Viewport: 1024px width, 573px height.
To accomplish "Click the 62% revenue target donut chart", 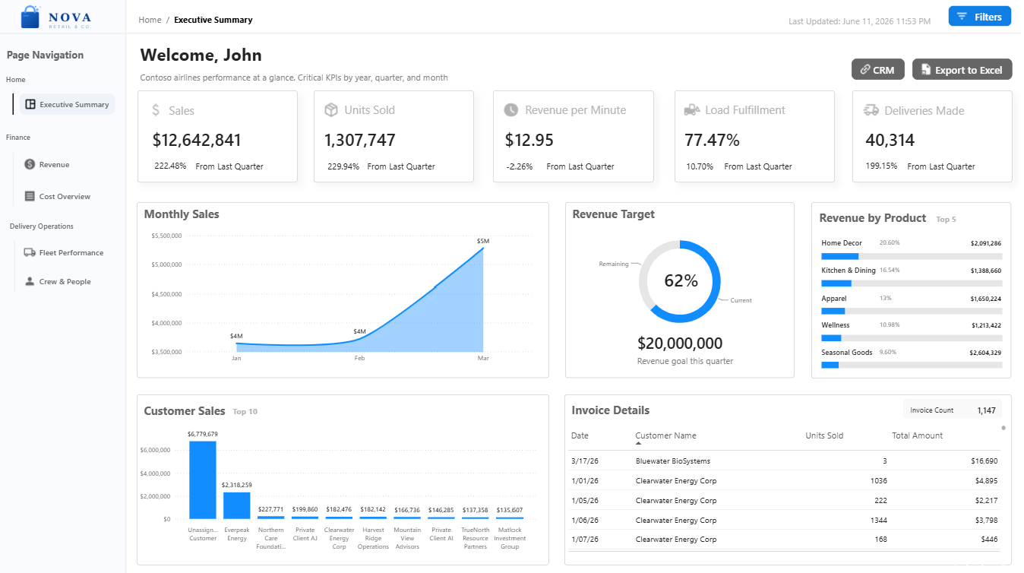I will click(679, 281).
